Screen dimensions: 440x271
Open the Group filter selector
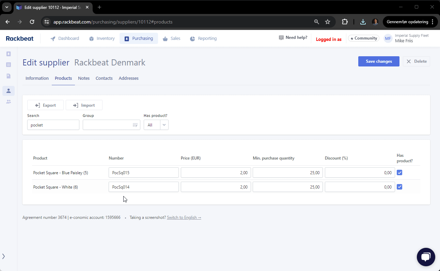click(x=111, y=125)
